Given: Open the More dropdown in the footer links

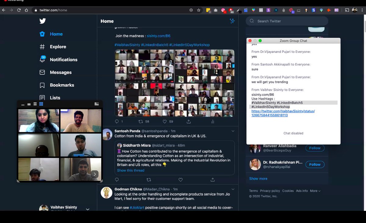Looking at the screenshot, I should 315,190.
